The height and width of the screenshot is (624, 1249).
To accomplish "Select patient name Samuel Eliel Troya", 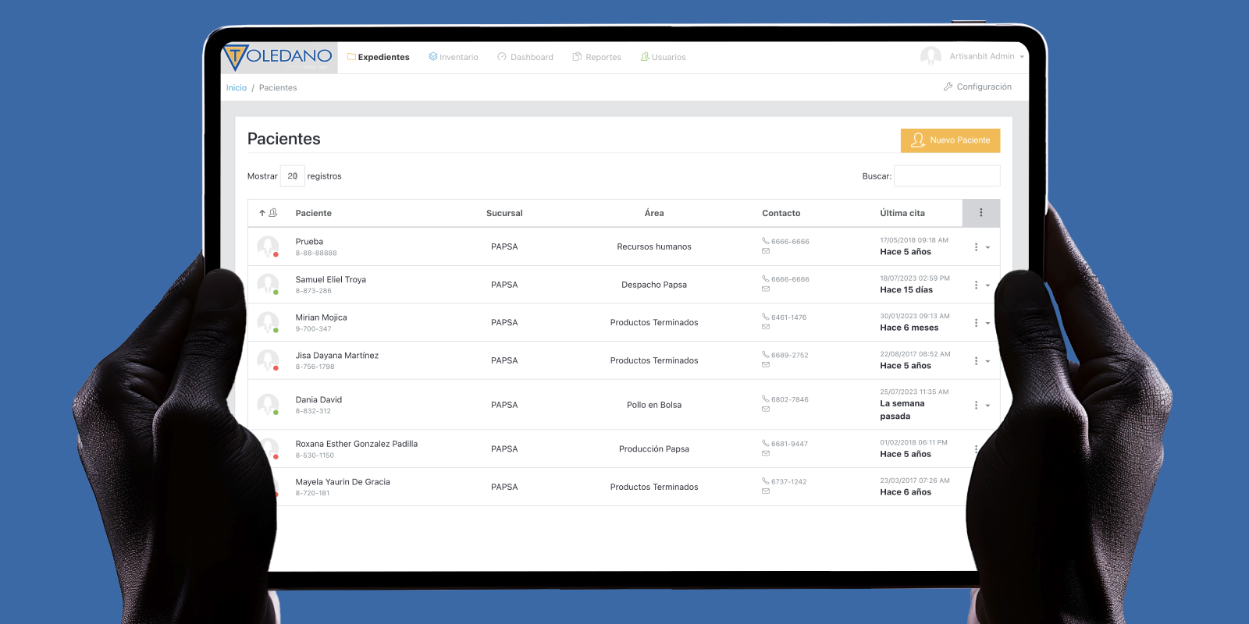I will point(331,279).
